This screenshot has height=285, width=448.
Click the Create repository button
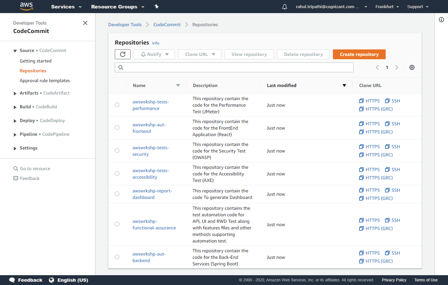coord(359,54)
